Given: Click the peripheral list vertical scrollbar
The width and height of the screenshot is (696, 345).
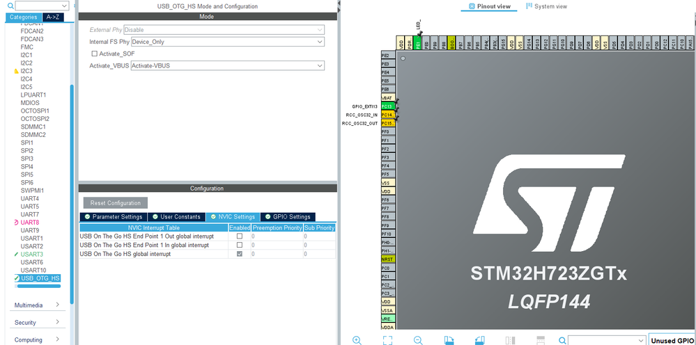Looking at the screenshot, I should point(72,194).
